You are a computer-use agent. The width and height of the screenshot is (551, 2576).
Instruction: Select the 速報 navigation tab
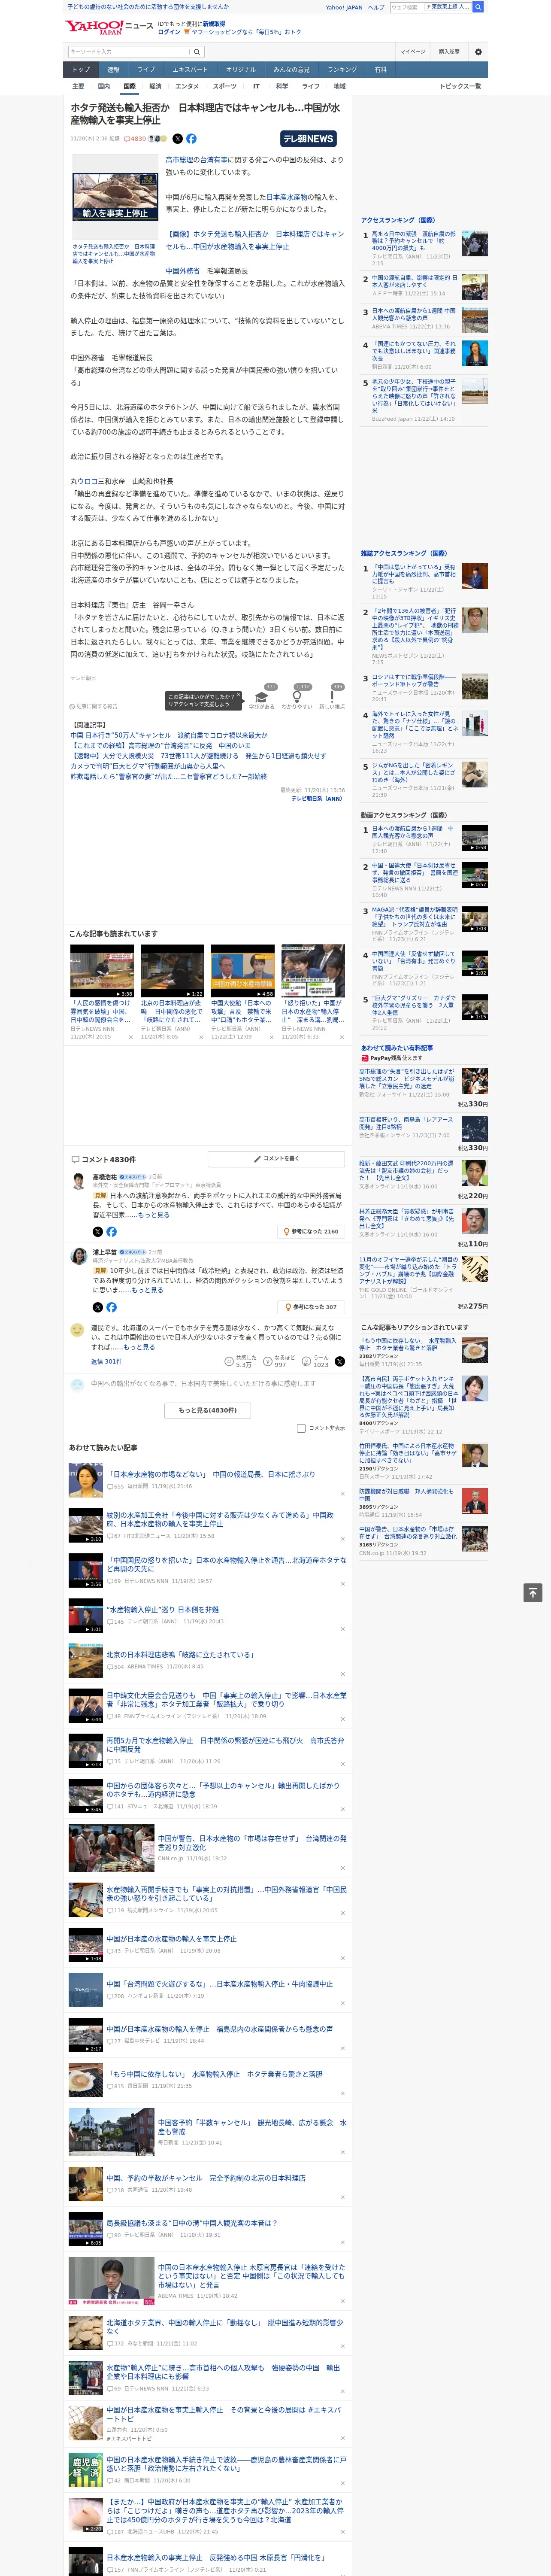pos(113,70)
